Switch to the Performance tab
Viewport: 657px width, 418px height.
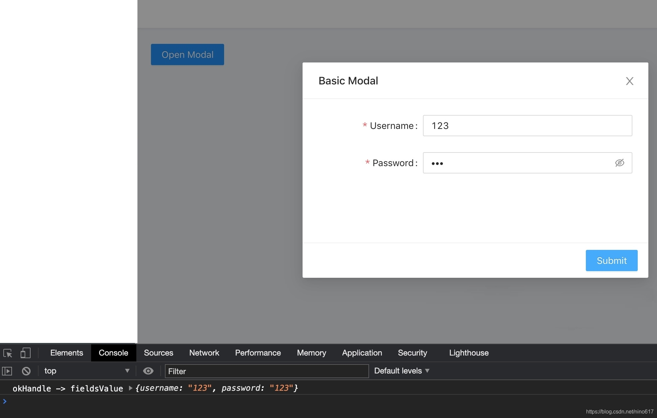258,353
